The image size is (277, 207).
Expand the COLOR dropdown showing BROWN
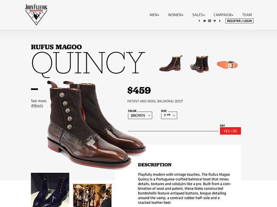140,116
